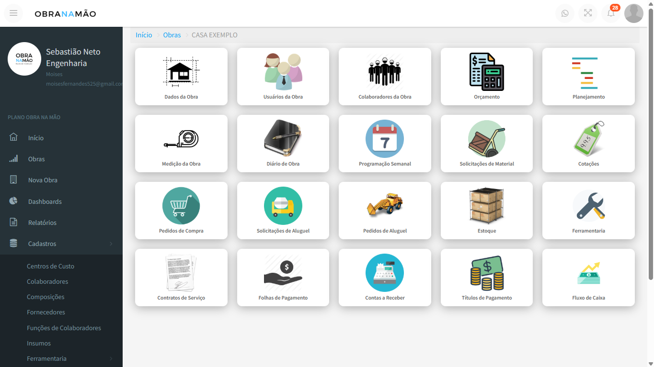Click the page vertical scrollbar
654x367 pixels.
pos(651,144)
